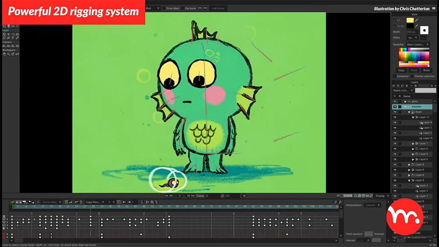Open the Effect dropdown
The image size is (439, 247).
(413, 38)
